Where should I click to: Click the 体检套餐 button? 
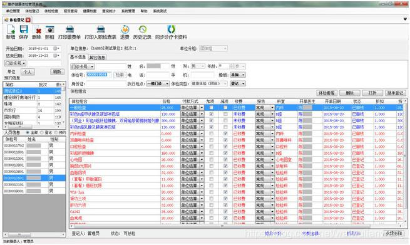coord(327,93)
